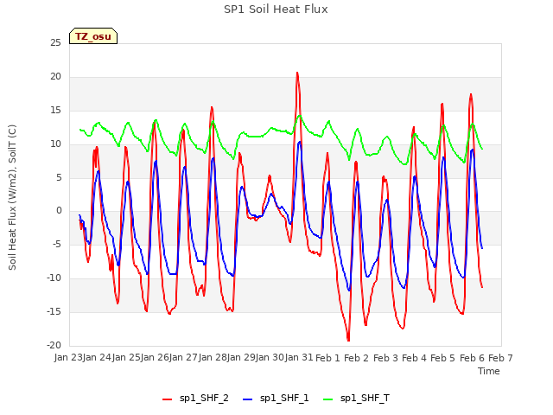The width and height of the screenshot is (553, 415).
Task: Click the -15 y-axis tick label
Action: 54,311
